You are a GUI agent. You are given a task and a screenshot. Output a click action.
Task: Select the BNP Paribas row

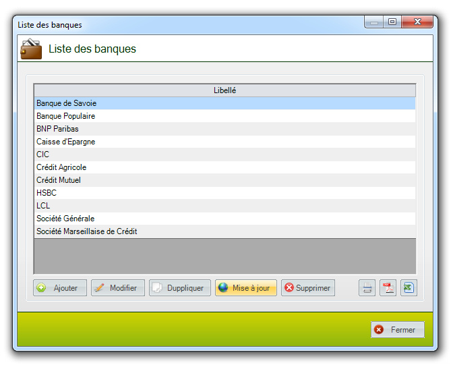click(x=224, y=129)
